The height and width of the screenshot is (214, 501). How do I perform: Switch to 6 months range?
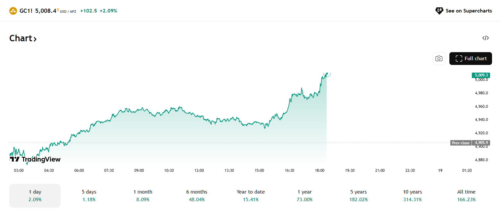tap(197, 196)
